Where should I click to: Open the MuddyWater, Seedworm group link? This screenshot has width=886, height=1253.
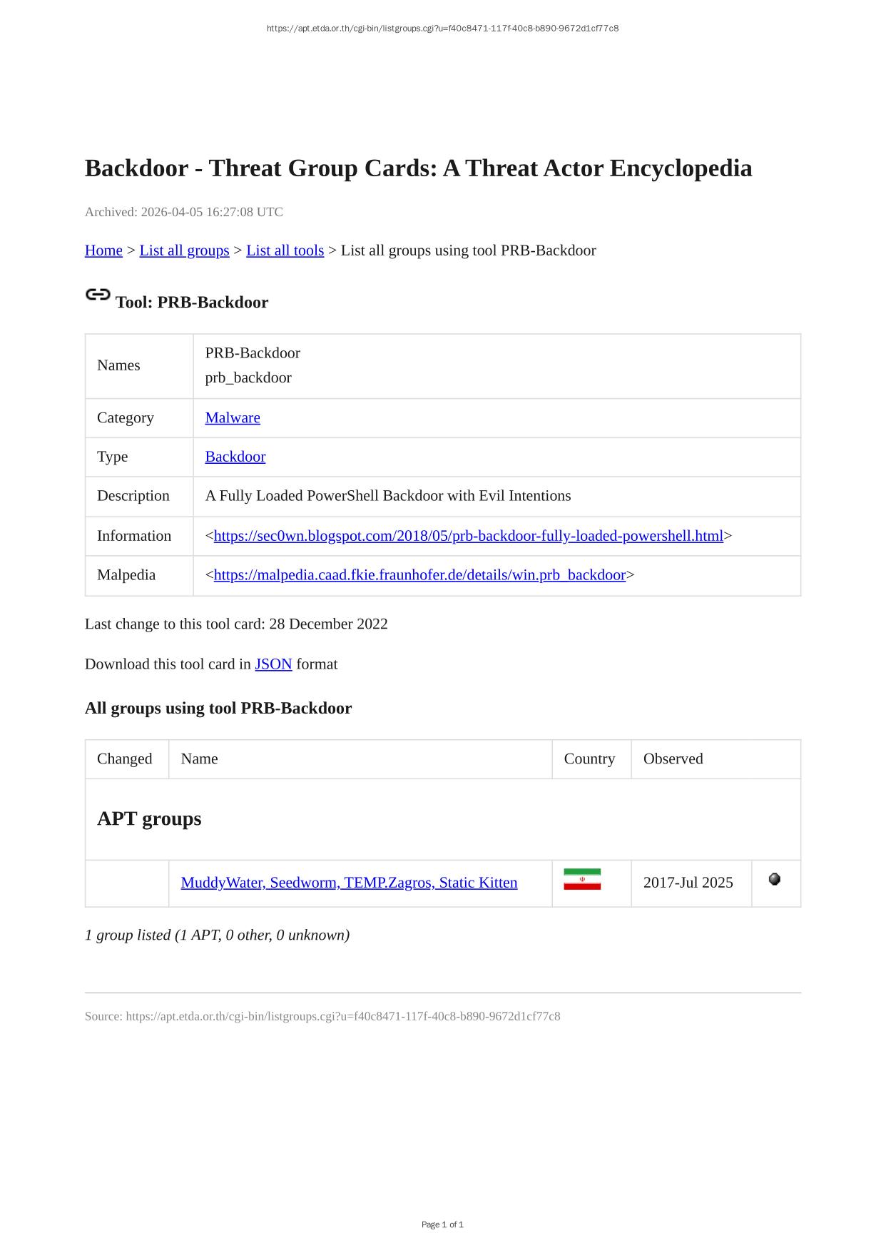(349, 883)
